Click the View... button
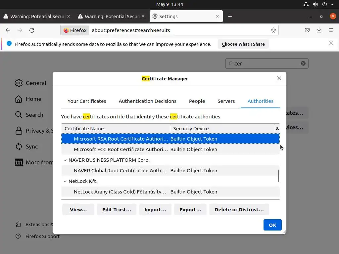 pos(78,209)
